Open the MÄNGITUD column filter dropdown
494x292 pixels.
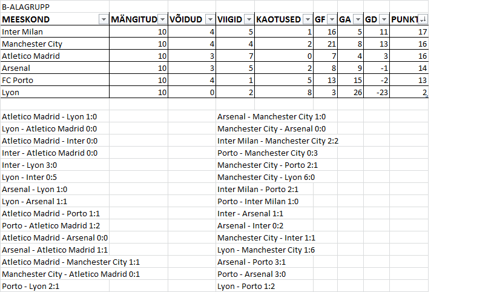point(163,19)
